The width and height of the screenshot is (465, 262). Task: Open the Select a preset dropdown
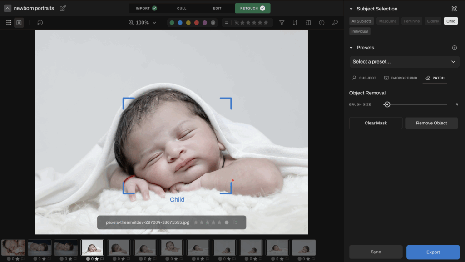pos(404,61)
